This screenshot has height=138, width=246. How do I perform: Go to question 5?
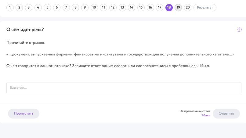click(x=47, y=8)
